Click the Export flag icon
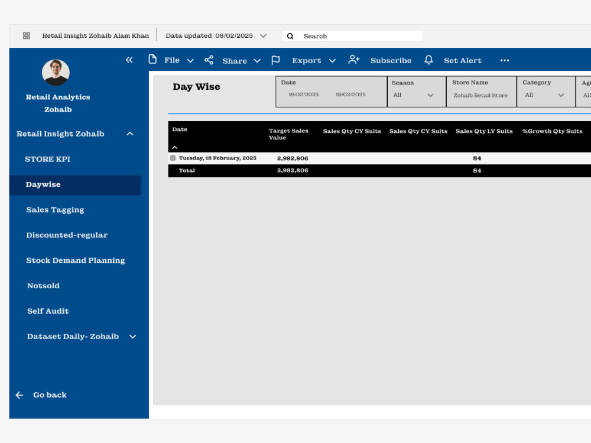The image size is (591, 443). pos(275,60)
